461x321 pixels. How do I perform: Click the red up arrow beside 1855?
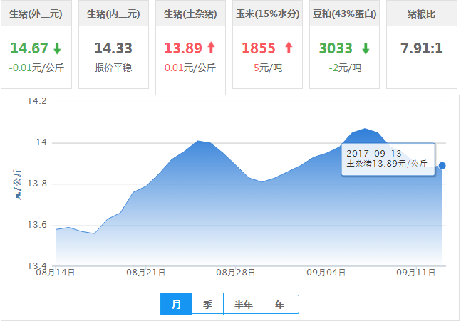click(289, 48)
